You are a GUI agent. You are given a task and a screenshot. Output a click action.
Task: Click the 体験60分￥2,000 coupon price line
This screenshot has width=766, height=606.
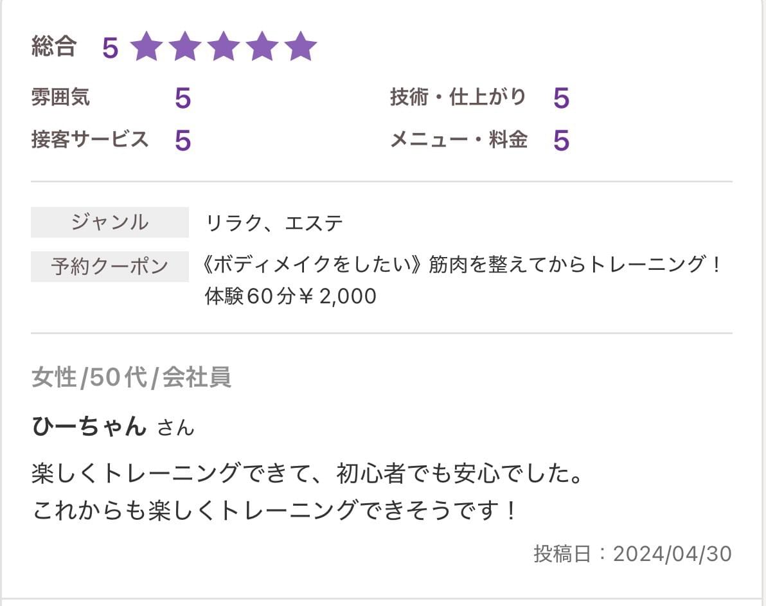tap(290, 296)
